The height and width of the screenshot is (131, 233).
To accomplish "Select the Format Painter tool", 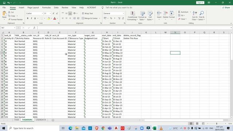I will 16,19.
